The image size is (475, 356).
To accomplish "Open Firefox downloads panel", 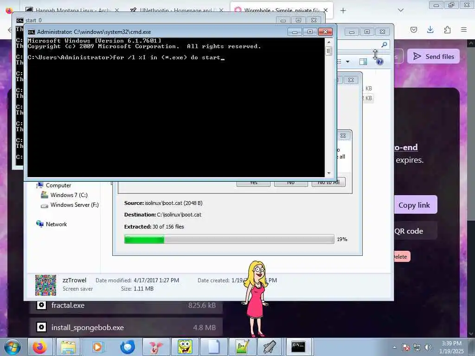I will 430,30.
